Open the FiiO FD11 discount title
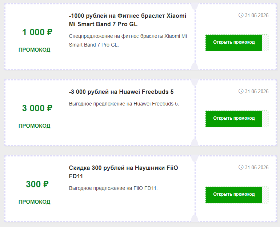 coord(123,172)
